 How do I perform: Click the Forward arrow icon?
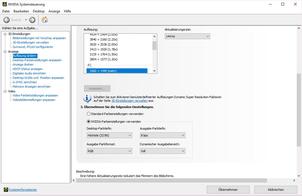coord(32,20)
